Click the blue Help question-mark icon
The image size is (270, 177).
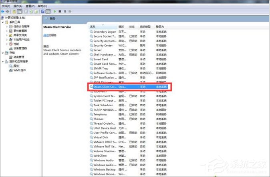click(43, 12)
